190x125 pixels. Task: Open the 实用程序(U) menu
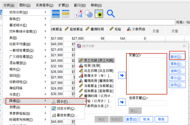pos(45,5)
